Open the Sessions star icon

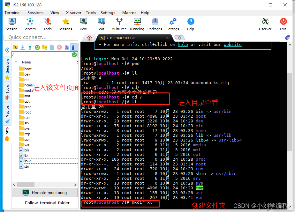pyautogui.click(x=65, y=24)
